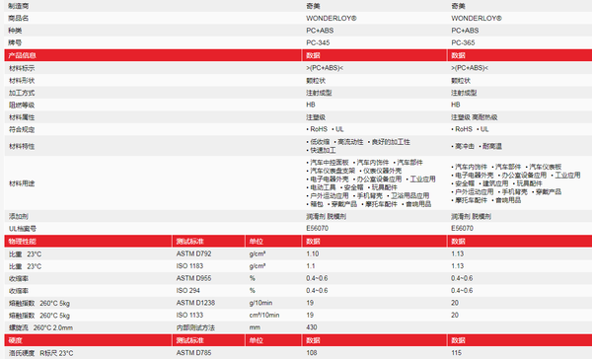Click >(PC+ABS)< in the PC-365 column

coord(470,68)
